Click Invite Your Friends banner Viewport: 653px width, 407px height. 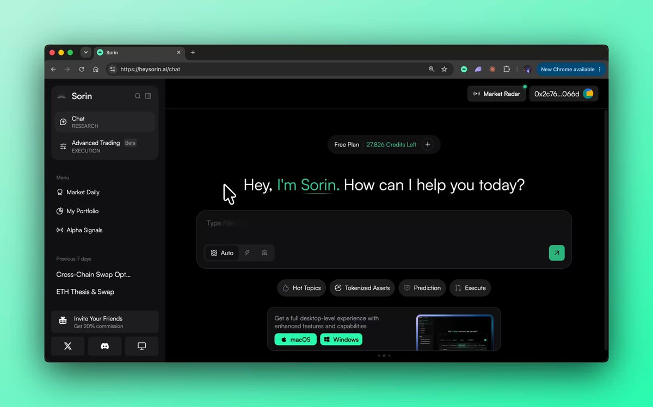(105, 322)
